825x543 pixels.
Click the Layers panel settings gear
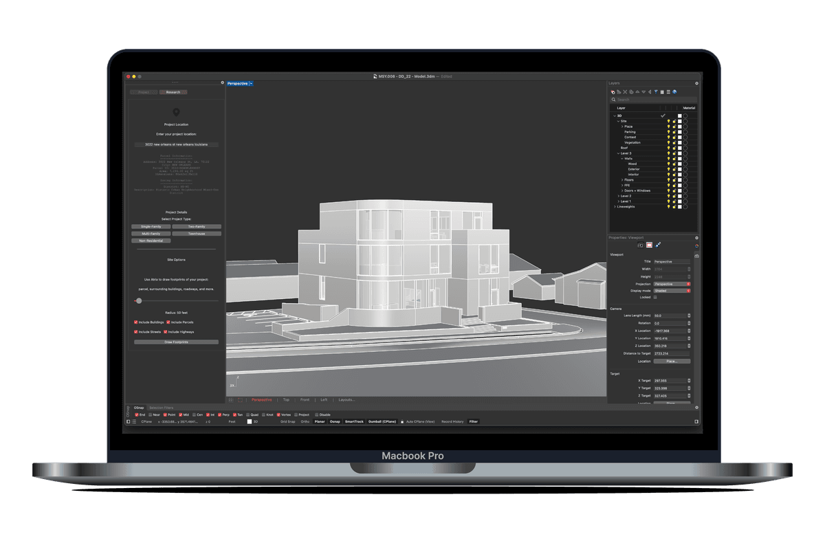coord(696,82)
